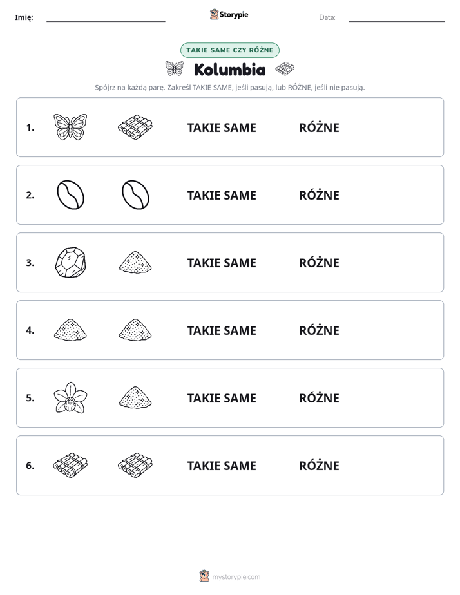Click the orchid flower picture in row 5

click(x=70, y=398)
